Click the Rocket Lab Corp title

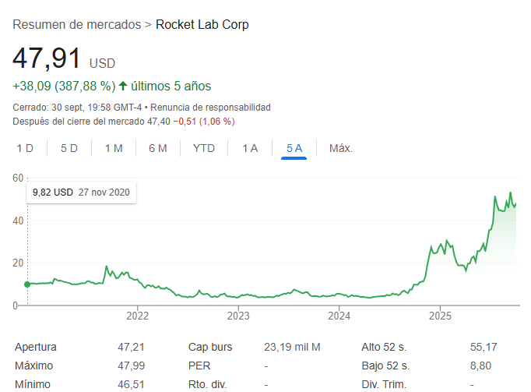pos(202,24)
